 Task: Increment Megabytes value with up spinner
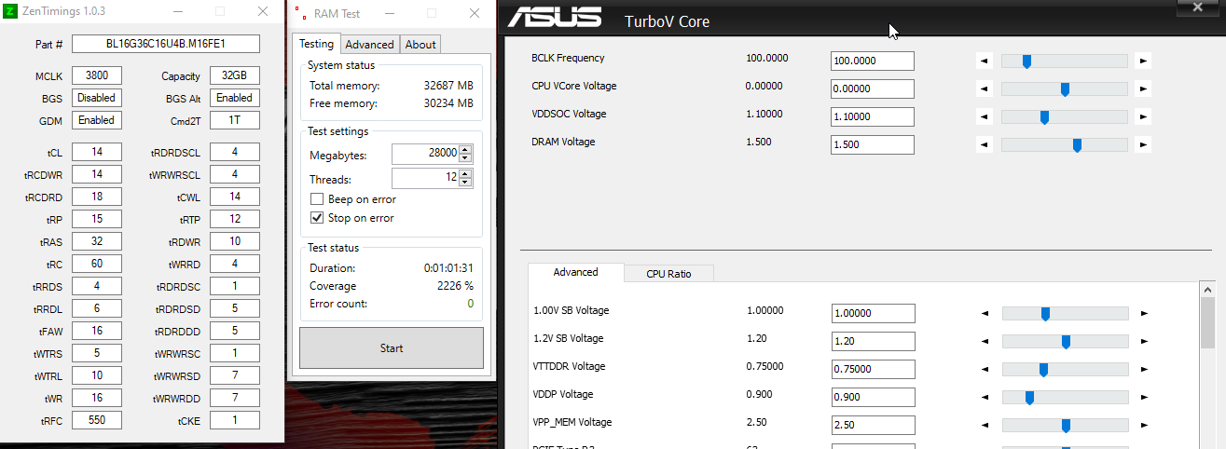click(x=465, y=150)
